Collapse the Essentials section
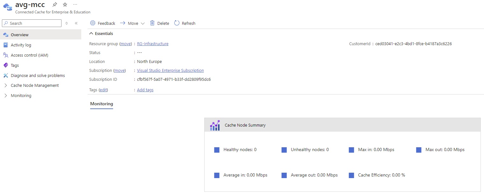Image resolution: width=484 pixels, height=194 pixels. pyautogui.click(x=91, y=33)
